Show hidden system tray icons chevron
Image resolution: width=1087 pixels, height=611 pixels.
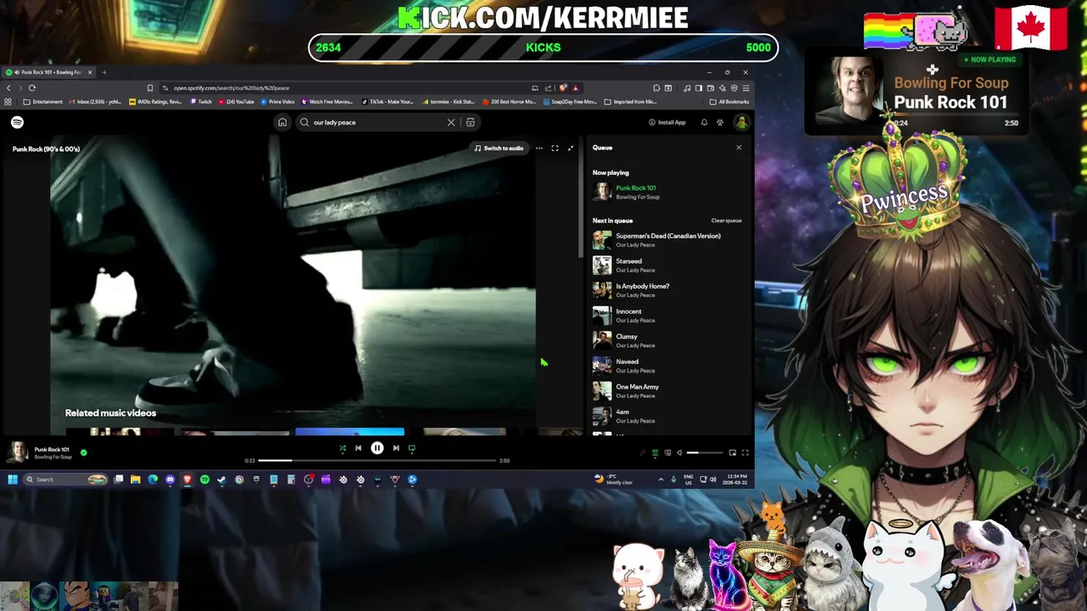(x=661, y=479)
